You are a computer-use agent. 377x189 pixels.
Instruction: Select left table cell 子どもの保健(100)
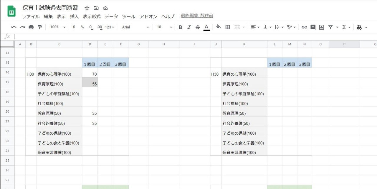click(x=59, y=131)
